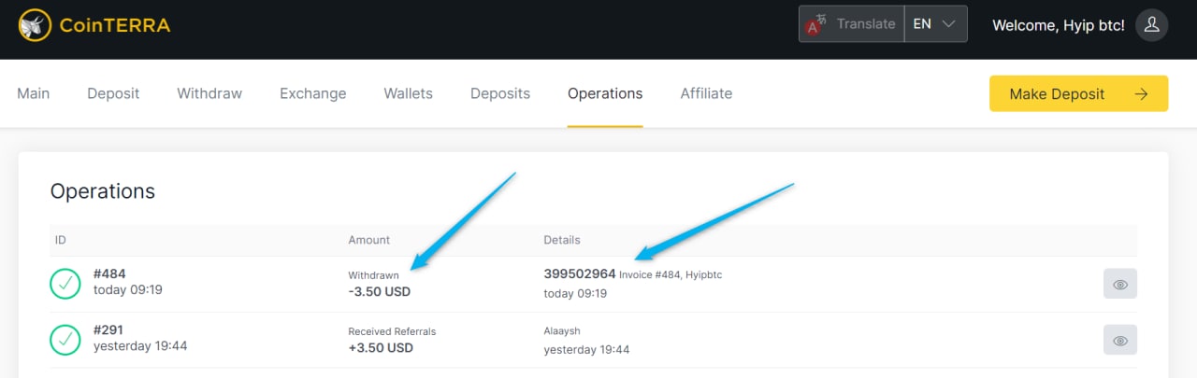Click the green checkmark for operation #291
Image resolution: width=1197 pixels, height=378 pixels.
coord(65,340)
